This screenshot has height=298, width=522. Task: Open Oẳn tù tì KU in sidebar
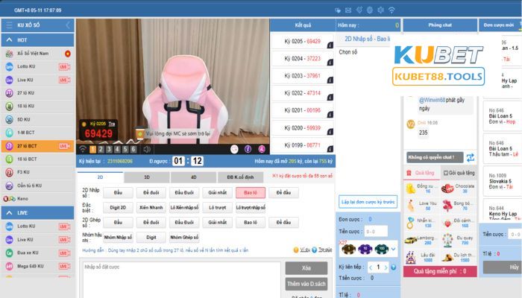tap(37, 186)
